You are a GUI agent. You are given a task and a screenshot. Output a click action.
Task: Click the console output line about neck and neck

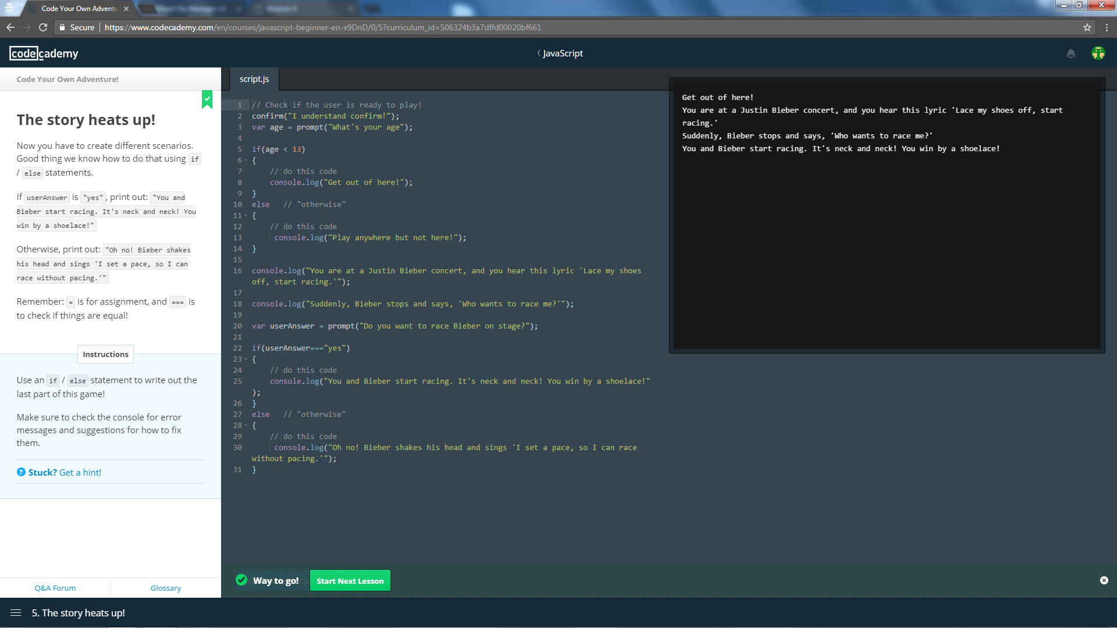tap(841, 149)
